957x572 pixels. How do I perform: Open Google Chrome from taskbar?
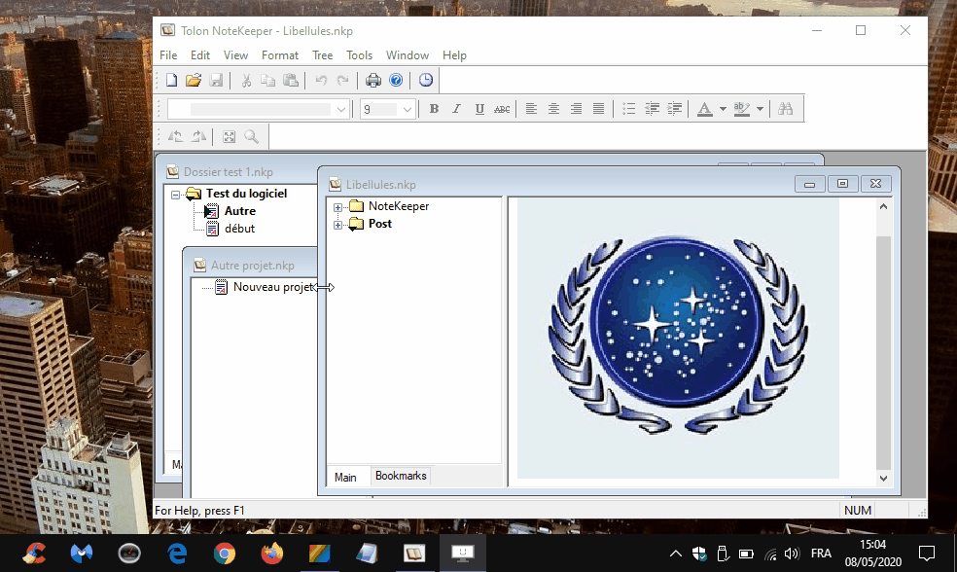(x=225, y=554)
